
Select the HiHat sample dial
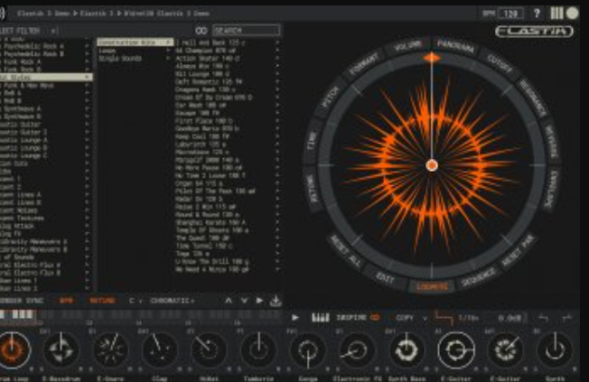tap(209, 349)
